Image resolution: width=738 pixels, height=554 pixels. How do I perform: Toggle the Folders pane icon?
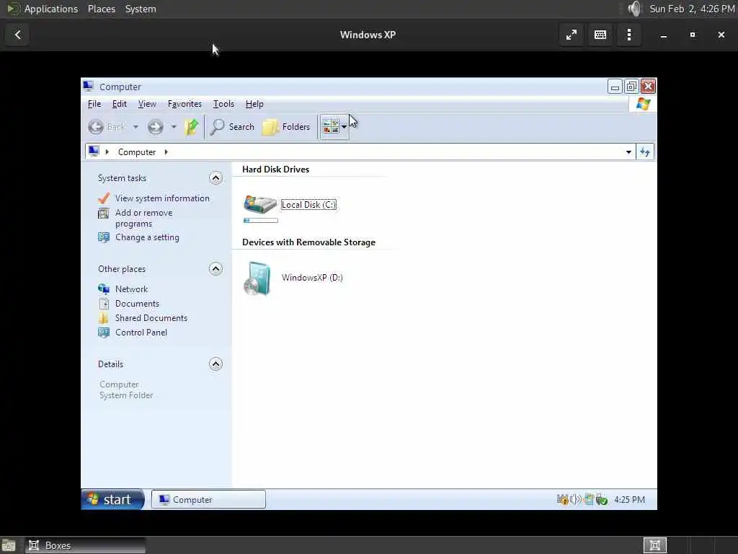click(x=270, y=127)
